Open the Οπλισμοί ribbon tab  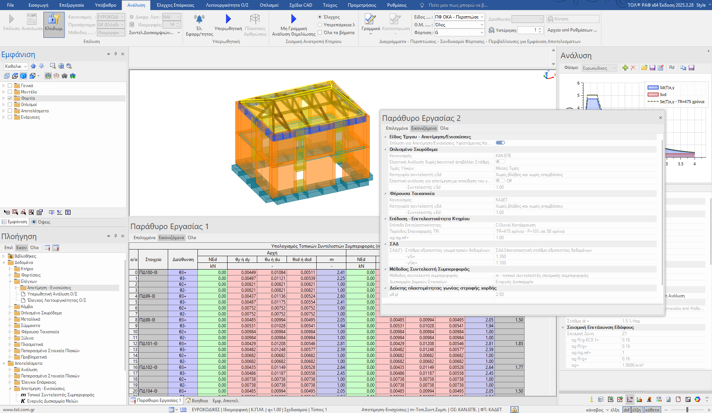269,5
